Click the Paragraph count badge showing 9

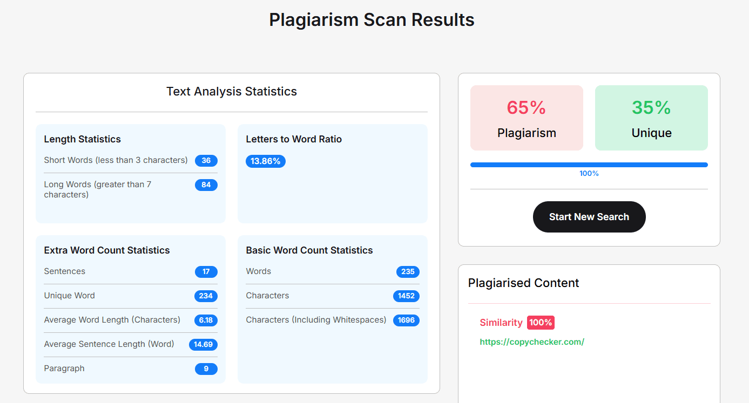(x=206, y=369)
